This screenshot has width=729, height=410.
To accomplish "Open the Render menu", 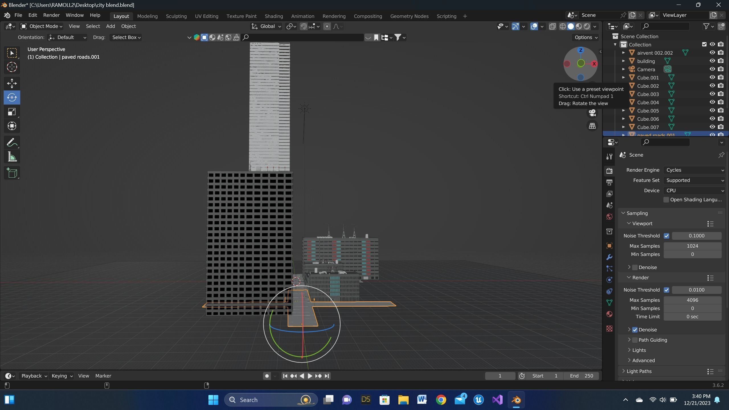I will (51, 15).
